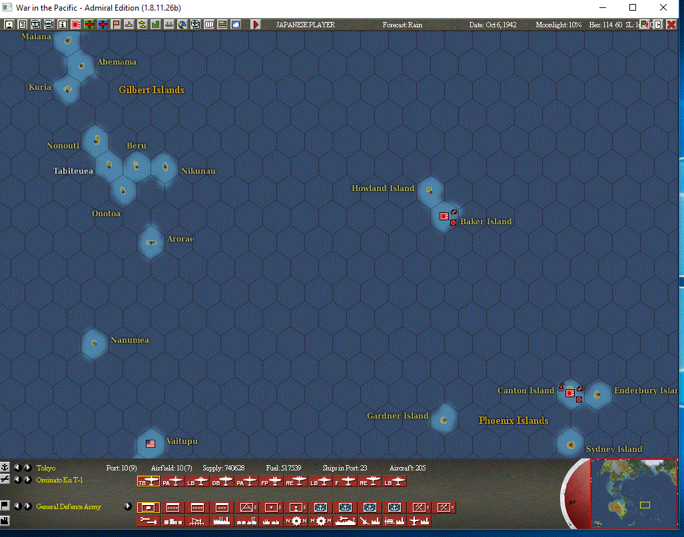Click the red X icon in game toolbar

pyautogui.click(x=671, y=25)
